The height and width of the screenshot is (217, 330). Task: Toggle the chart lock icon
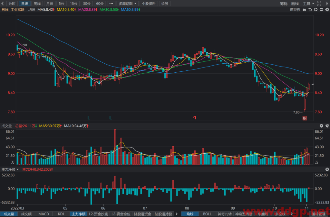[x=304, y=9]
